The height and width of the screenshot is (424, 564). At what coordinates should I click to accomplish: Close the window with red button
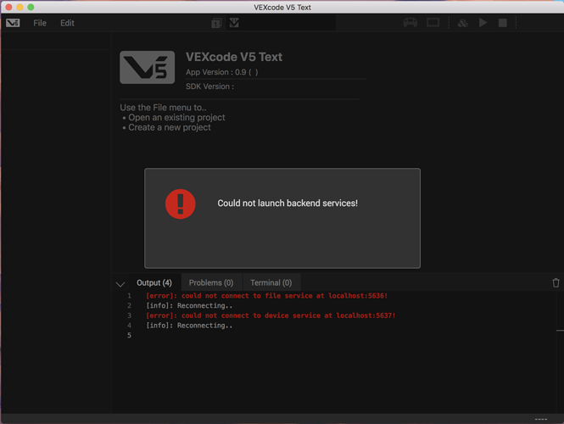(x=8, y=7)
